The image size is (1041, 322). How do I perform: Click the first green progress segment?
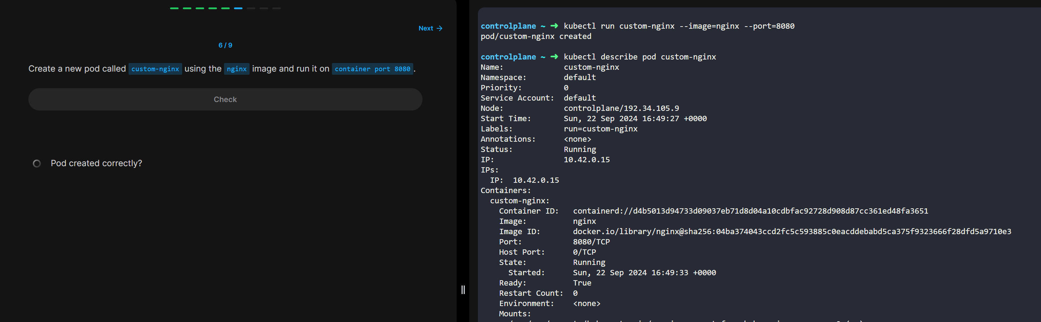[x=174, y=8]
